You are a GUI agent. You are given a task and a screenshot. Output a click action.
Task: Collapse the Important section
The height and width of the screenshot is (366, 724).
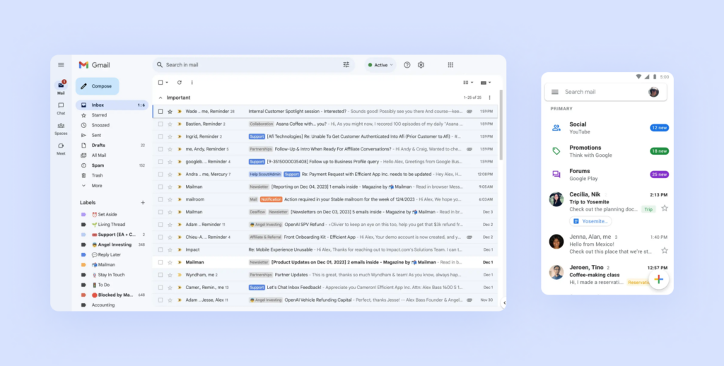(x=160, y=98)
